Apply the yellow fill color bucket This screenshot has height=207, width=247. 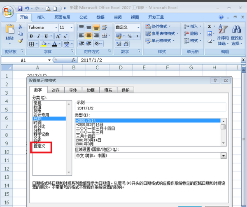(44, 44)
